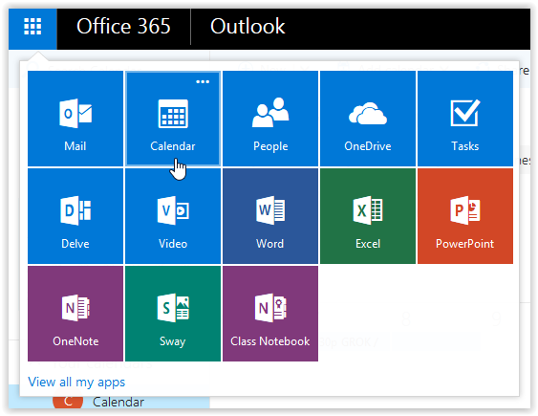Viewport: 538px width, 416px height.
Task: Launch the PowerPoint app tile
Action: (x=465, y=216)
